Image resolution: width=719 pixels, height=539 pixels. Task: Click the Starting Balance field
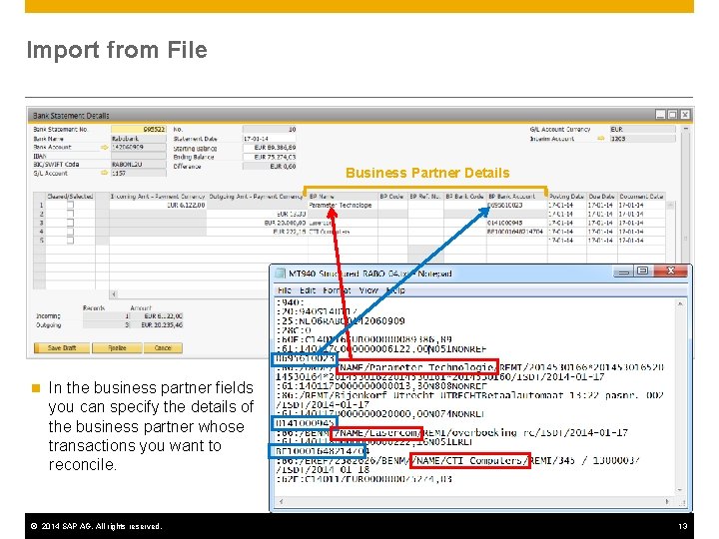(x=270, y=148)
